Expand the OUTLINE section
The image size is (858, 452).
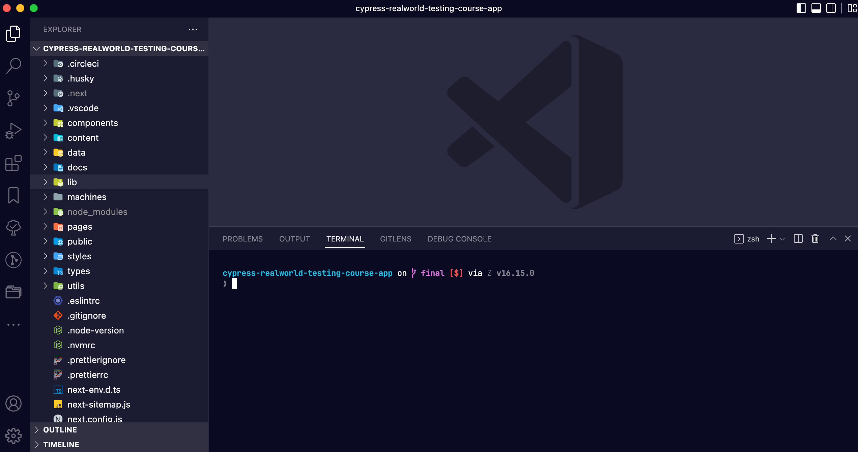click(60, 430)
